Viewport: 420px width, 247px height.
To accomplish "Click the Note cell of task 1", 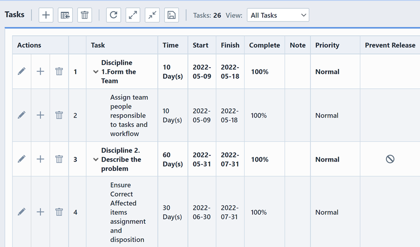I will (x=297, y=71).
